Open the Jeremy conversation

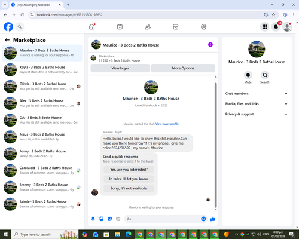42,187
